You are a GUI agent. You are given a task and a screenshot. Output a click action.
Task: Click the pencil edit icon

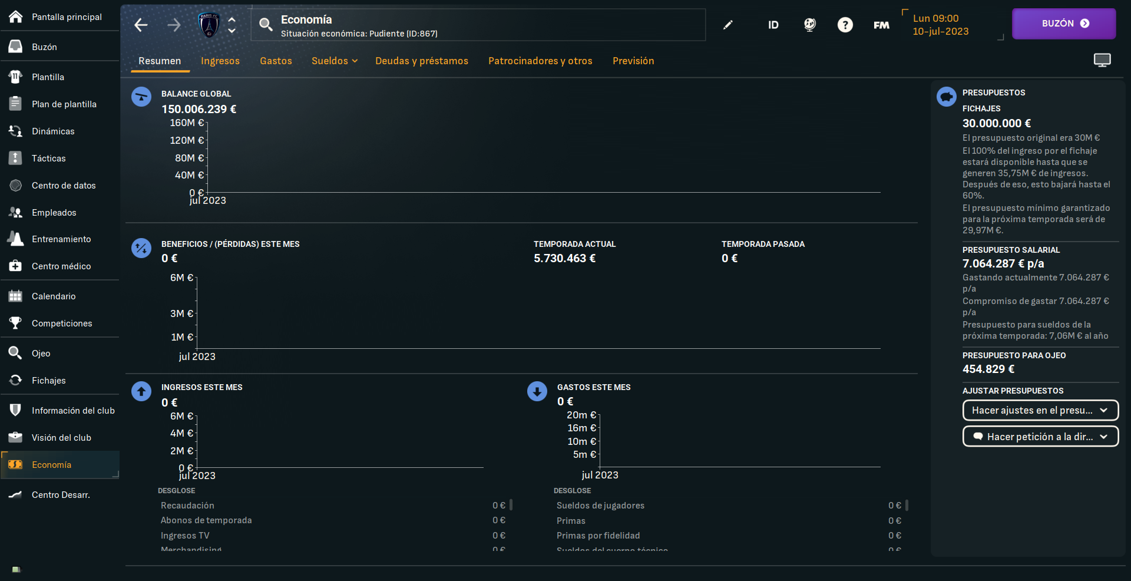(728, 25)
